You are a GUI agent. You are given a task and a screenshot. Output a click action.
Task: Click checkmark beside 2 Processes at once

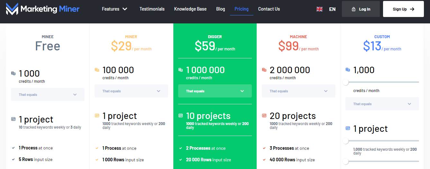tap(180, 148)
